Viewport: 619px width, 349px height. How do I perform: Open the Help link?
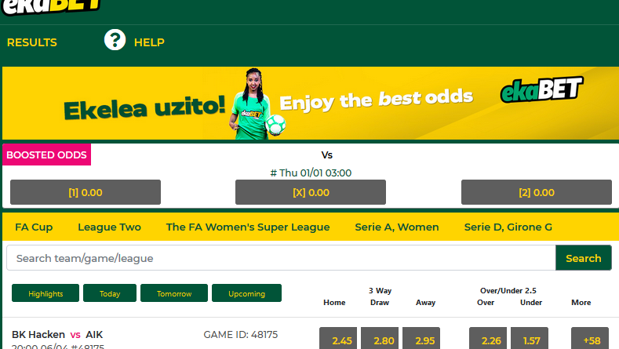[149, 42]
